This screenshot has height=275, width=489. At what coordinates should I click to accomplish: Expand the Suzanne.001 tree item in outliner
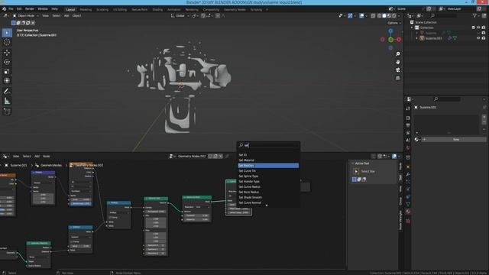pos(417,38)
